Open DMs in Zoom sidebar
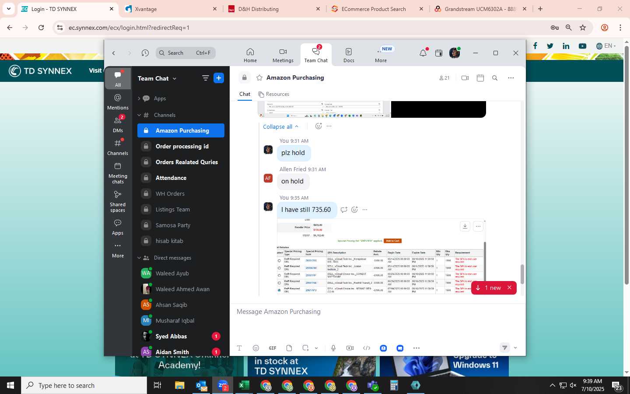The image size is (630, 394). pos(118,124)
